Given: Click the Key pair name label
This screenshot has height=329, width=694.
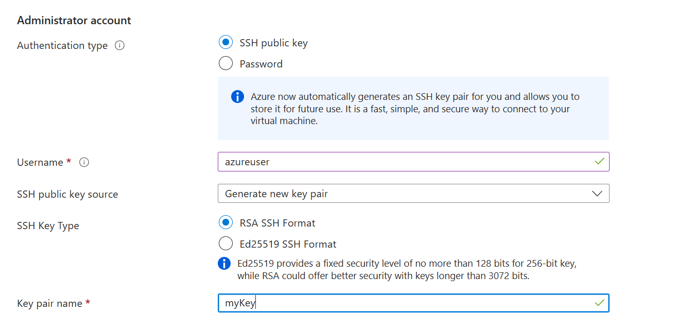Looking at the screenshot, I should point(49,303).
